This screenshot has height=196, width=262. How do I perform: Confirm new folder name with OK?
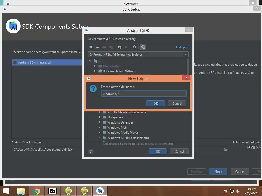156,103
